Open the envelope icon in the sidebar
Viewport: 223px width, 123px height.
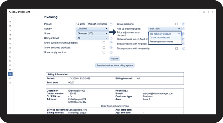[10, 61]
